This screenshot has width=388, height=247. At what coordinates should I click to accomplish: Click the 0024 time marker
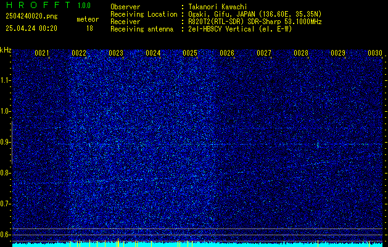153,53
